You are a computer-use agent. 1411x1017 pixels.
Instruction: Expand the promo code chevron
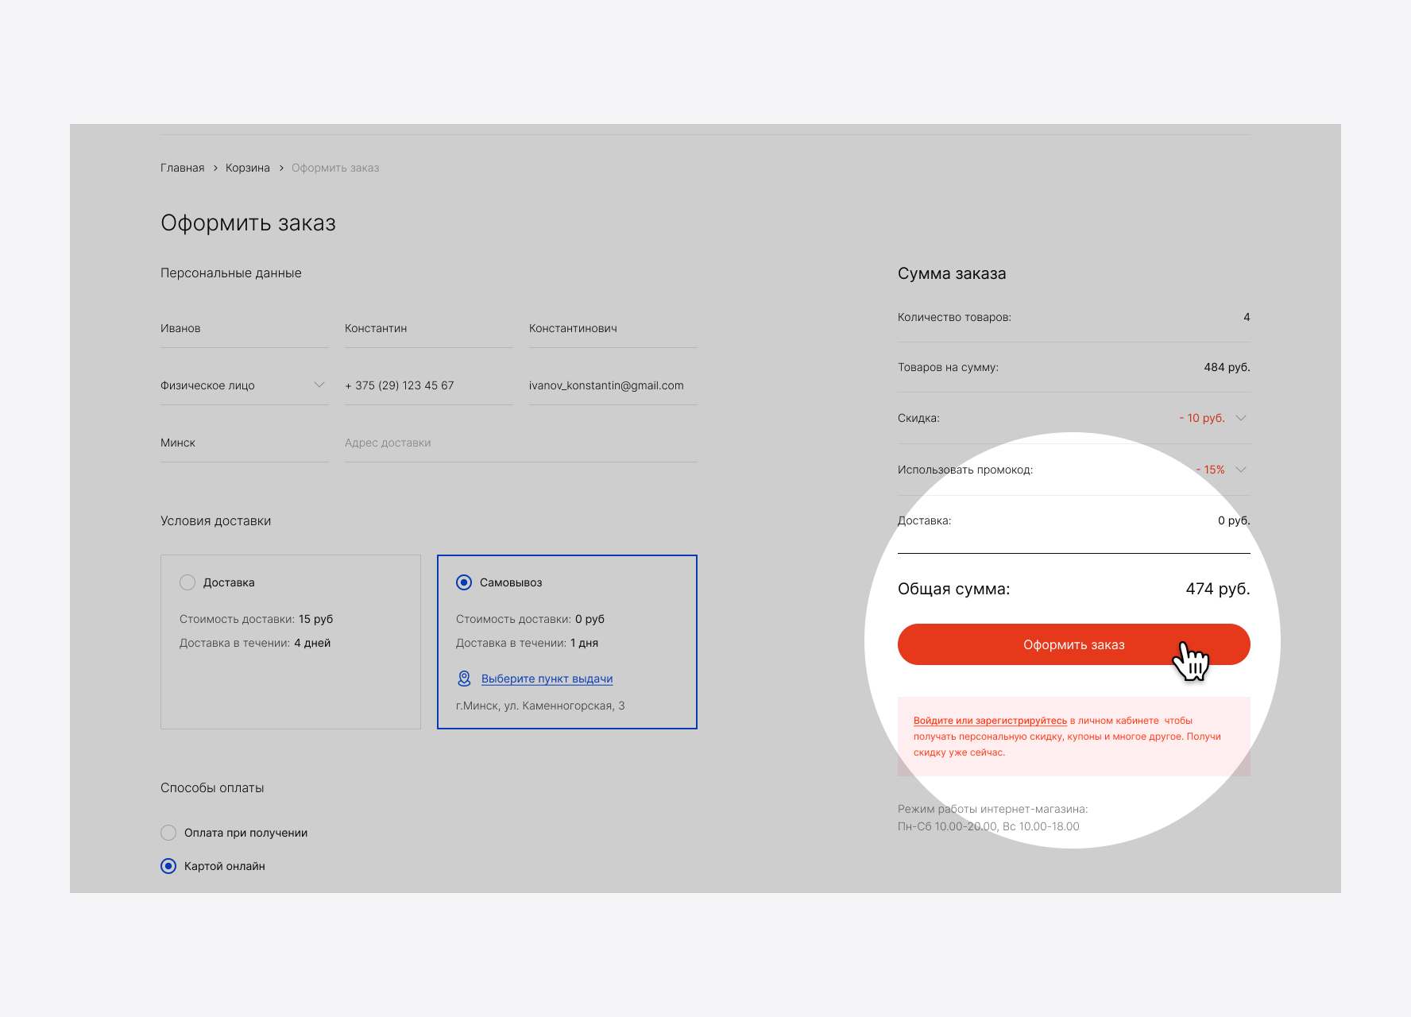coord(1241,470)
